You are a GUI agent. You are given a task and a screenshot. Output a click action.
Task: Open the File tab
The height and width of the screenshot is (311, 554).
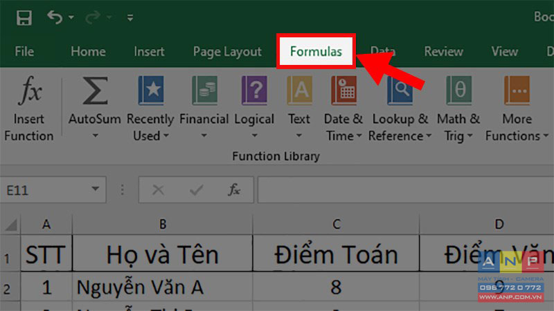(24, 51)
